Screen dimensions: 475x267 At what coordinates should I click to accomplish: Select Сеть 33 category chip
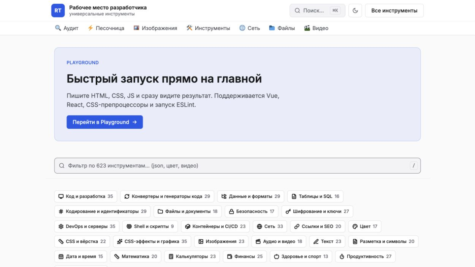coord(270,226)
